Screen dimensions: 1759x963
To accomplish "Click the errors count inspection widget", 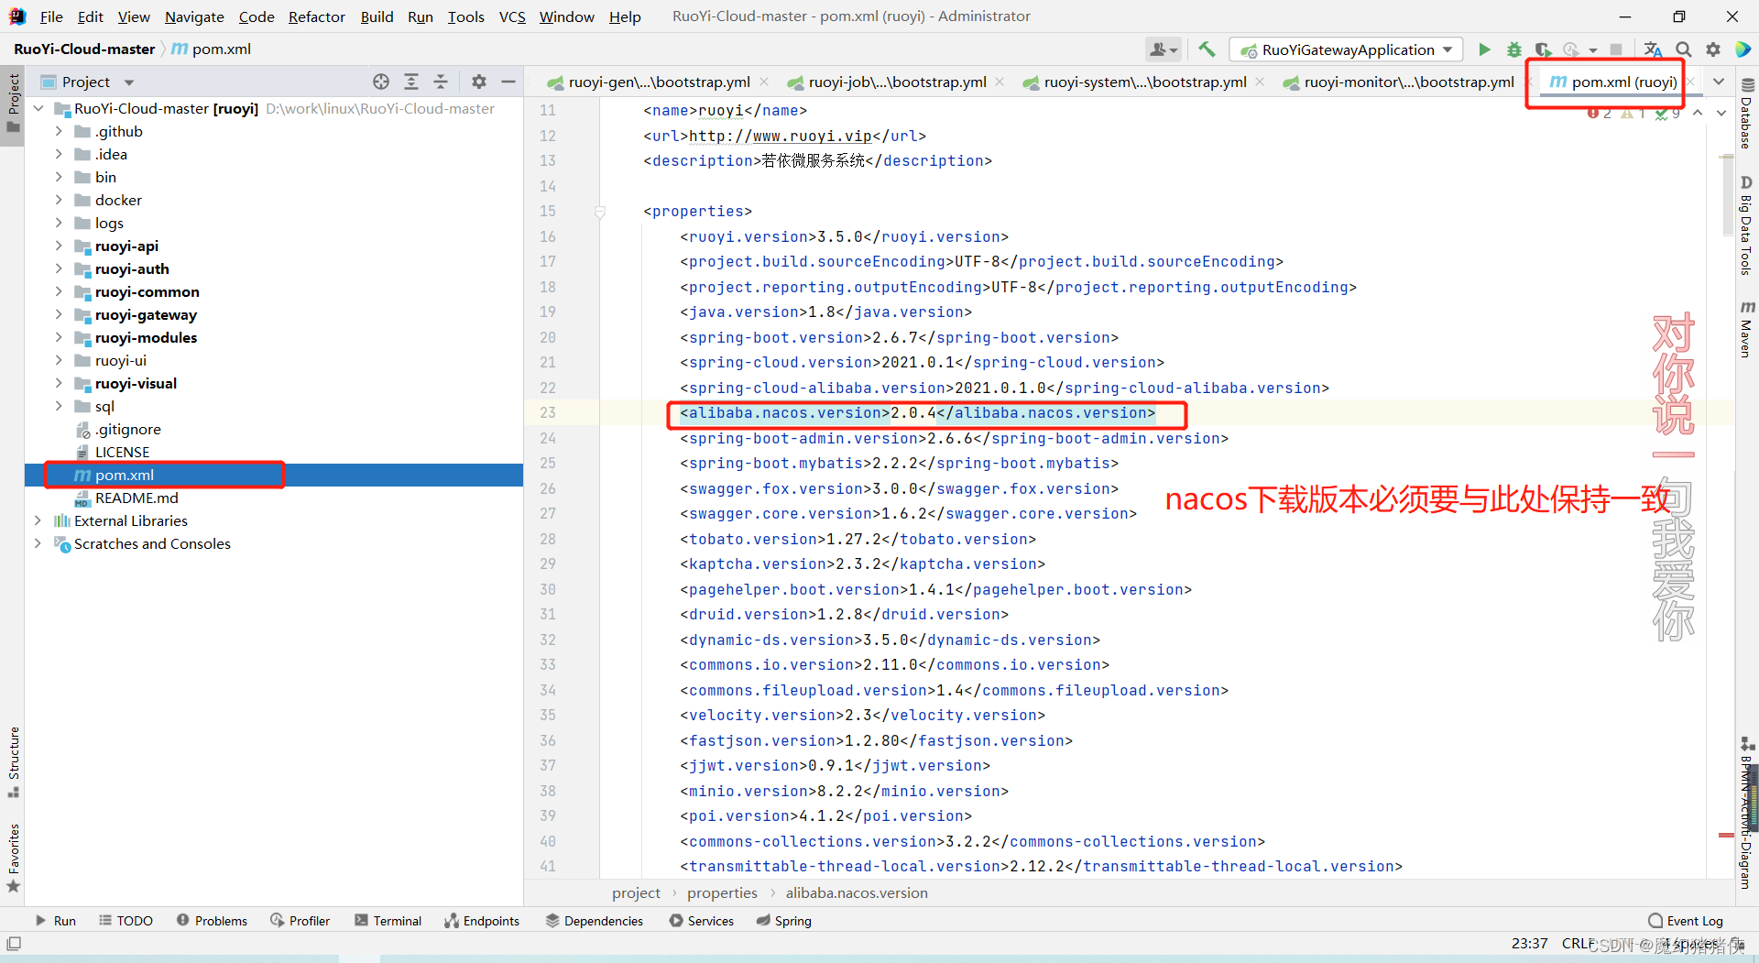I will coord(1600,113).
